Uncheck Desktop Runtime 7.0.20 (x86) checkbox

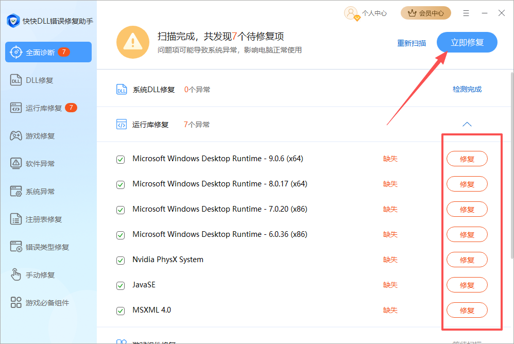click(x=121, y=210)
